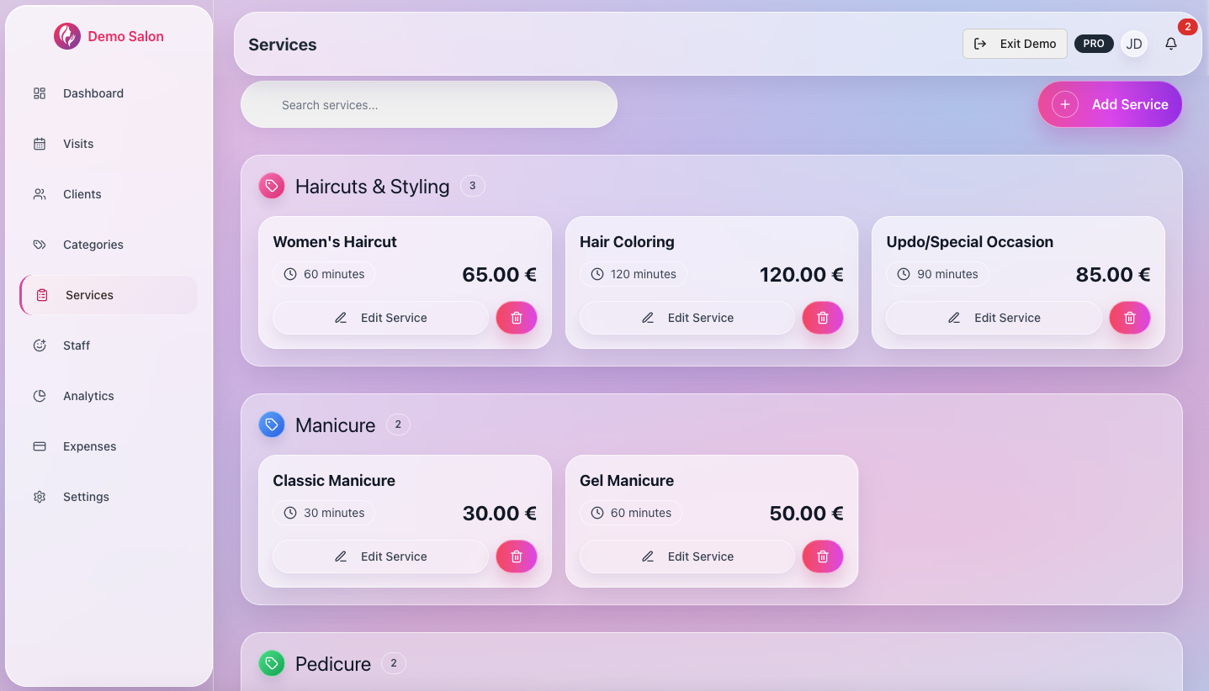The height and width of the screenshot is (691, 1209).
Task: Click the count badge beside Manicure heading
Action: click(398, 425)
